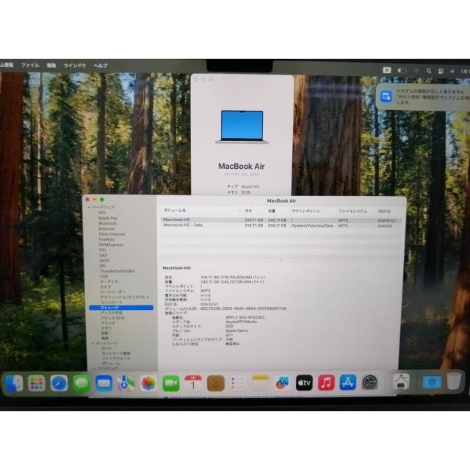Viewport: 470px width, 470px height.
Task: Select ATA in the hardware list
Action: click(x=102, y=212)
